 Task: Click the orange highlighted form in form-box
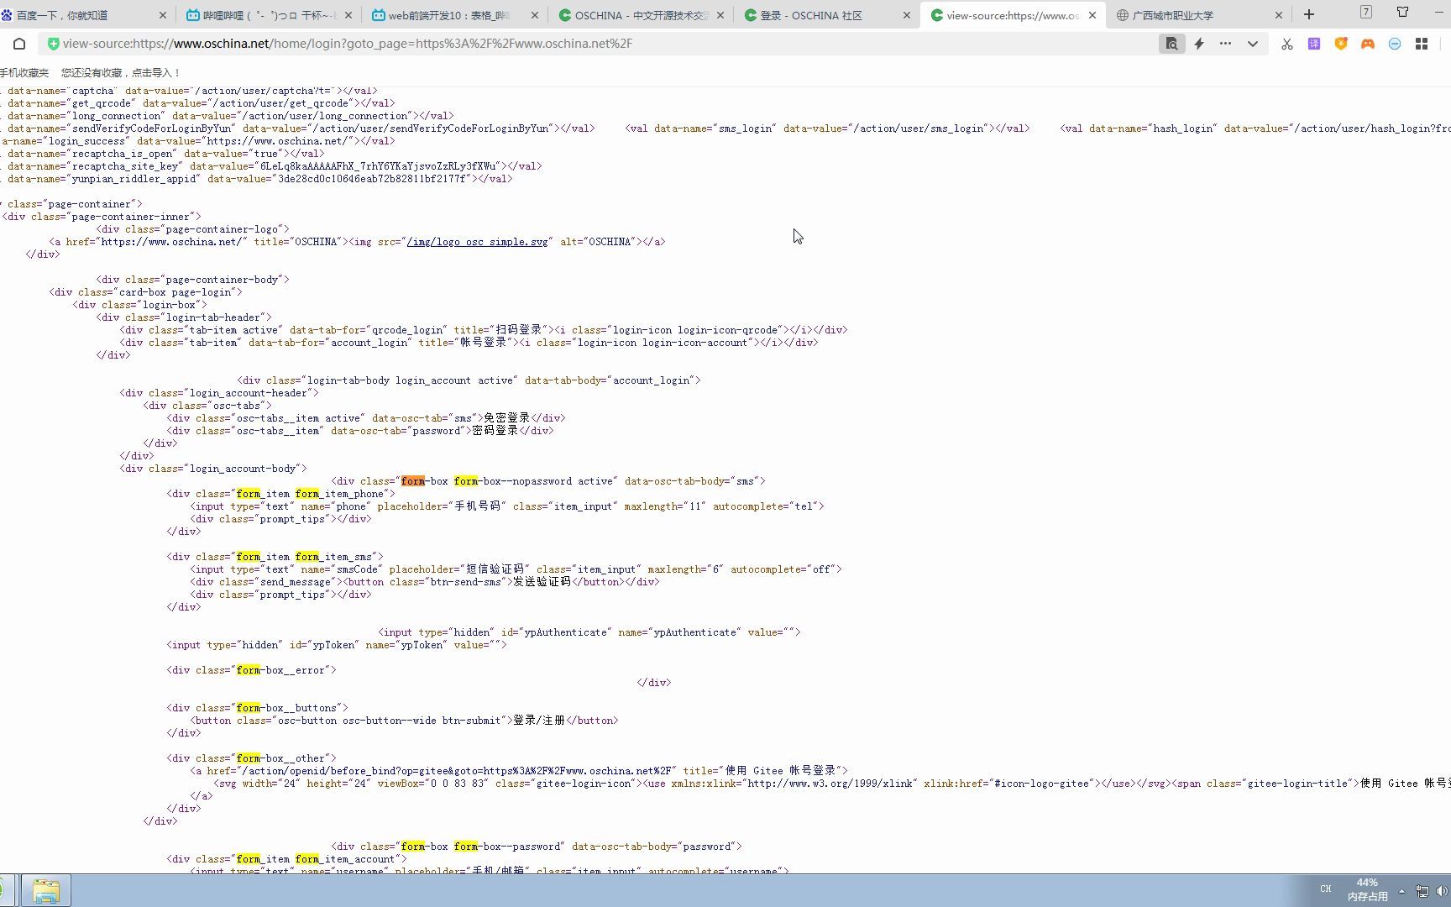click(413, 481)
